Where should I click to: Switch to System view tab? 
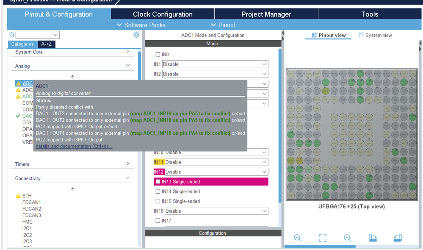point(375,35)
